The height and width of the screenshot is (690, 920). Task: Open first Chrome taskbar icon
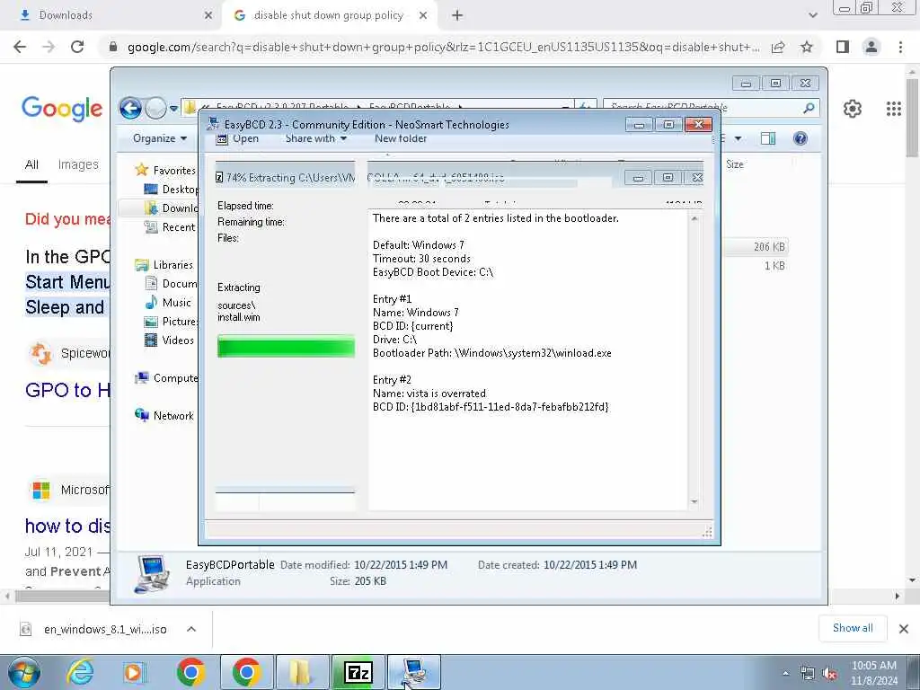[190, 672]
